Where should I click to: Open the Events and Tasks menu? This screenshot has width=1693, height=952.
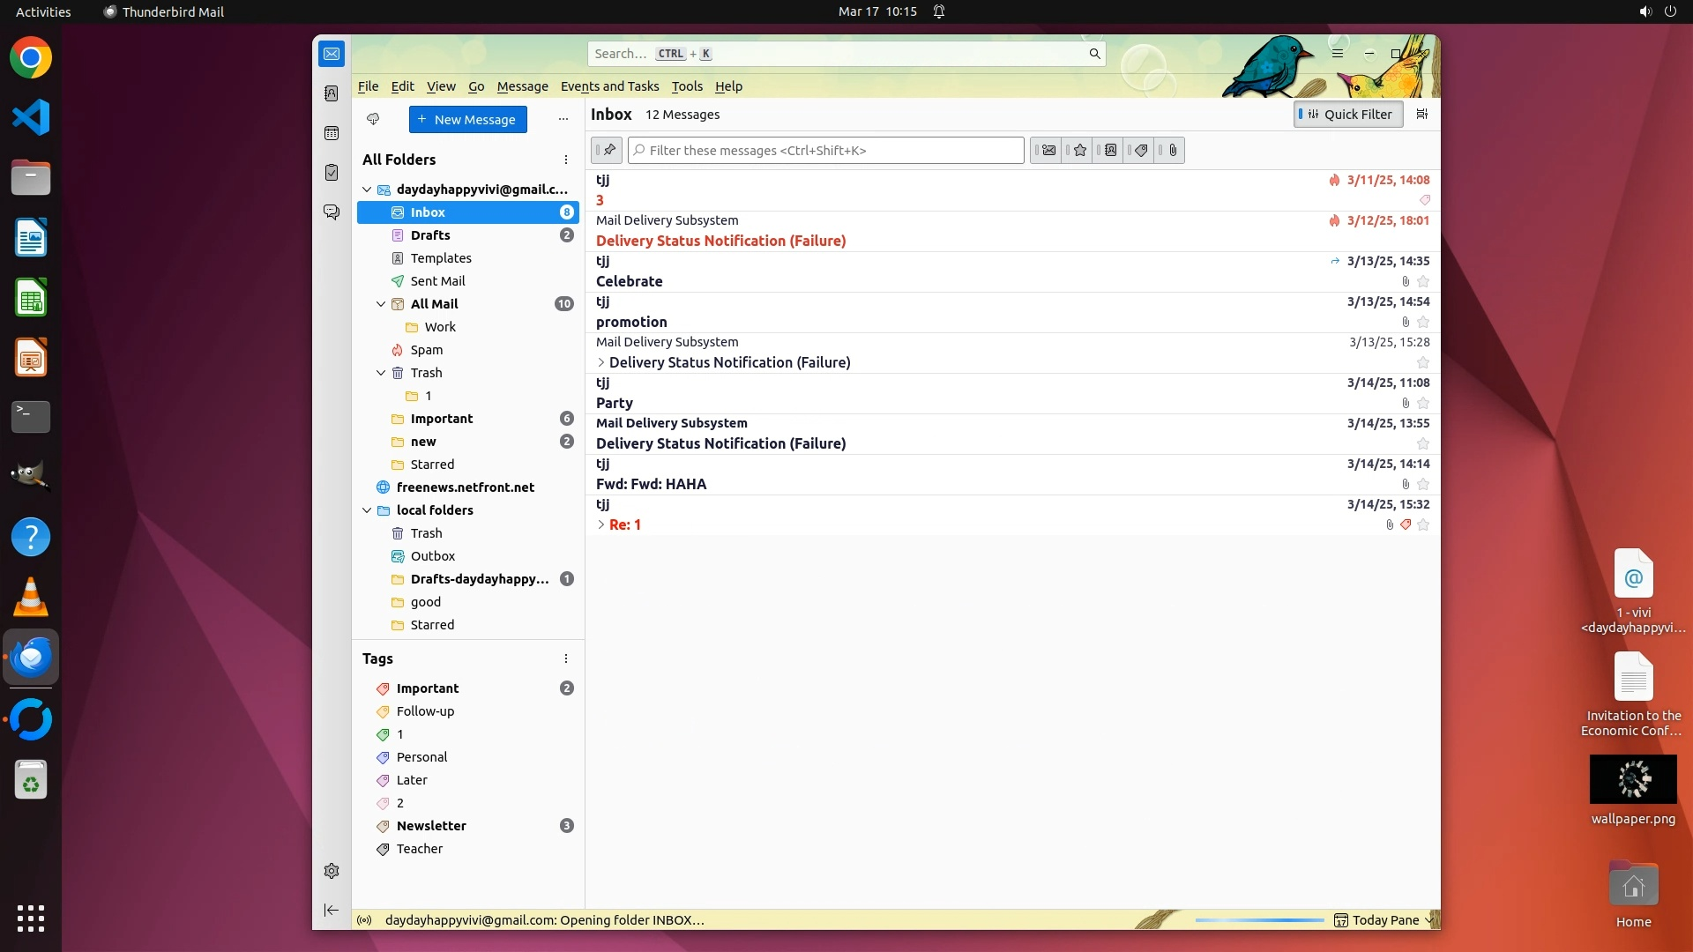click(609, 86)
